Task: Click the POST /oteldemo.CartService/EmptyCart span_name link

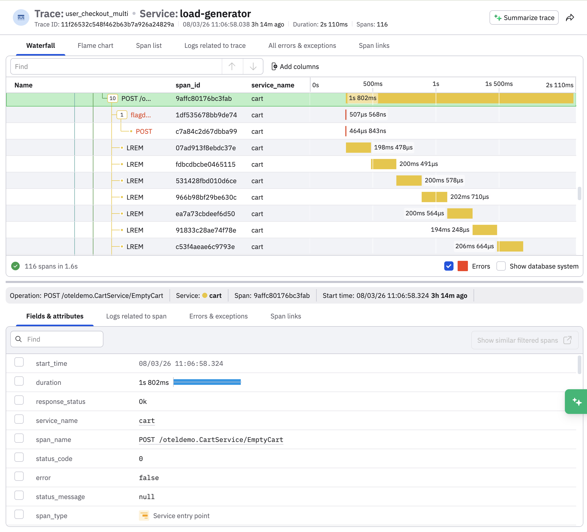Action: (x=211, y=439)
